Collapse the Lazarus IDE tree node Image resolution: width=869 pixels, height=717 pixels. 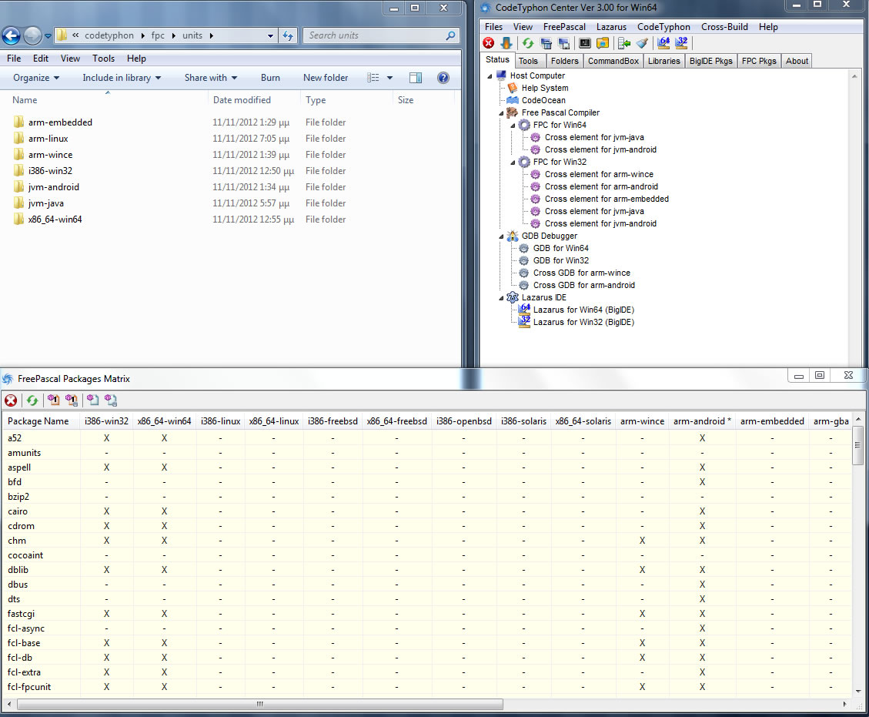501,298
